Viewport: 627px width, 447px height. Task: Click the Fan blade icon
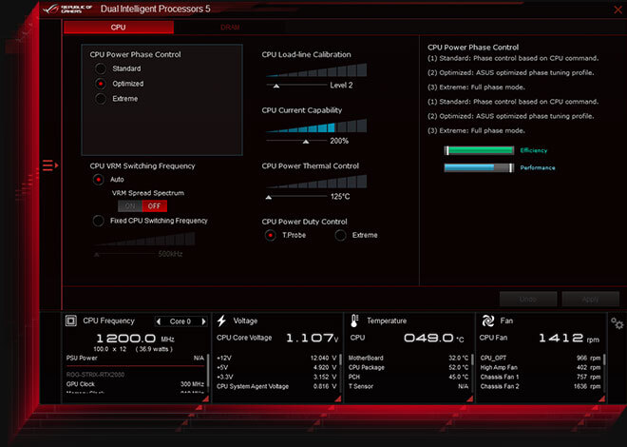[488, 321]
